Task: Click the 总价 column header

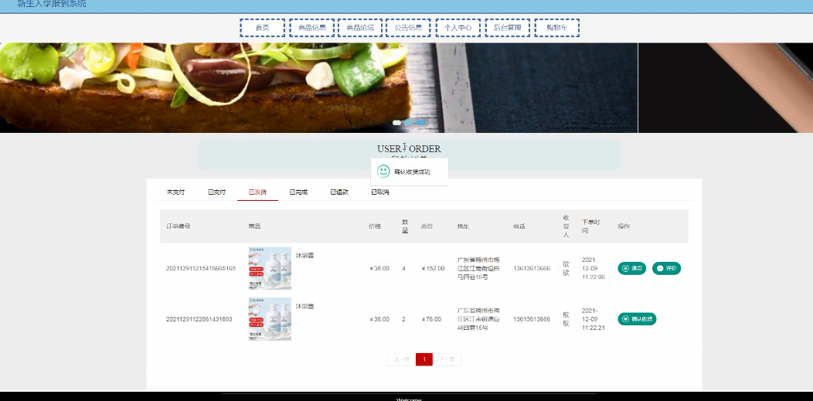Action: (427, 226)
